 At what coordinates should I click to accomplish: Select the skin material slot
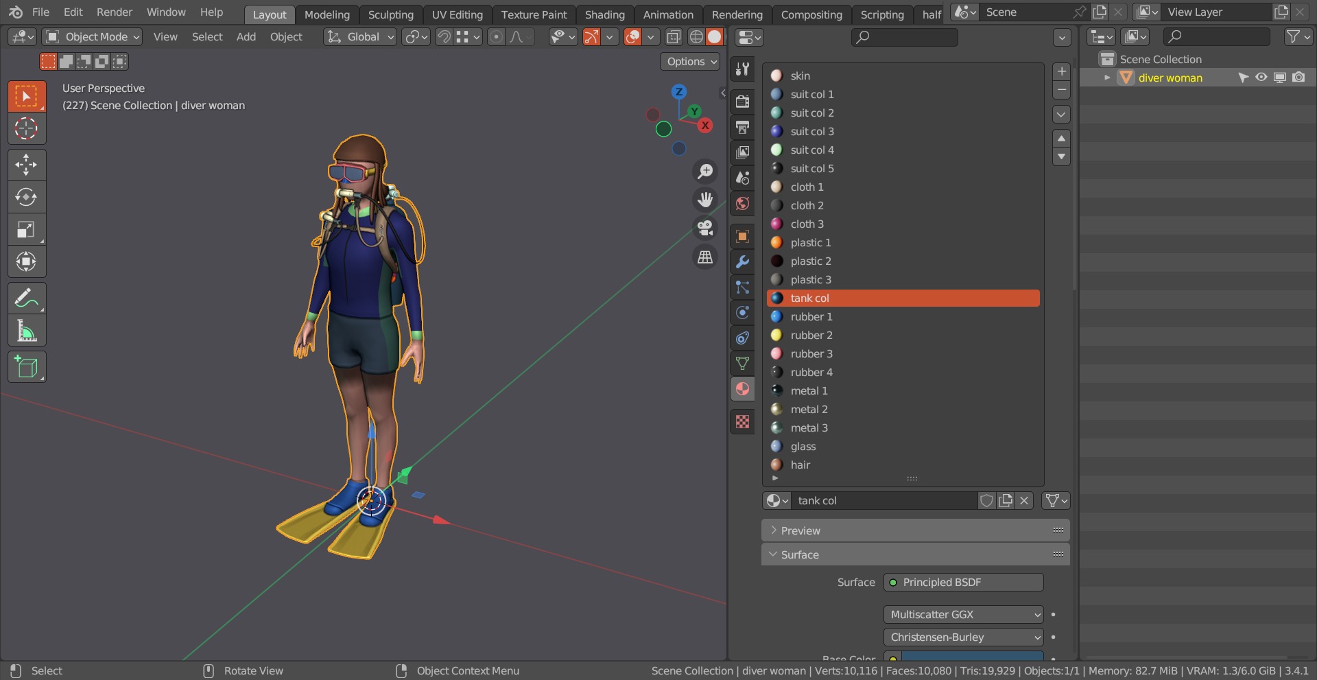click(x=903, y=76)
